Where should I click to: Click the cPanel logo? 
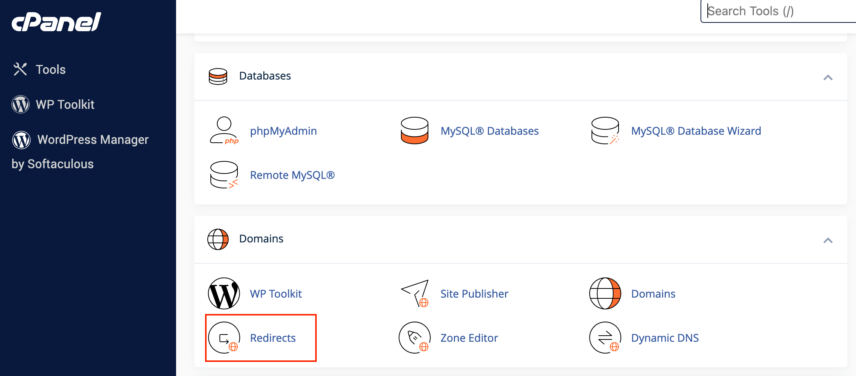point(56,22)
